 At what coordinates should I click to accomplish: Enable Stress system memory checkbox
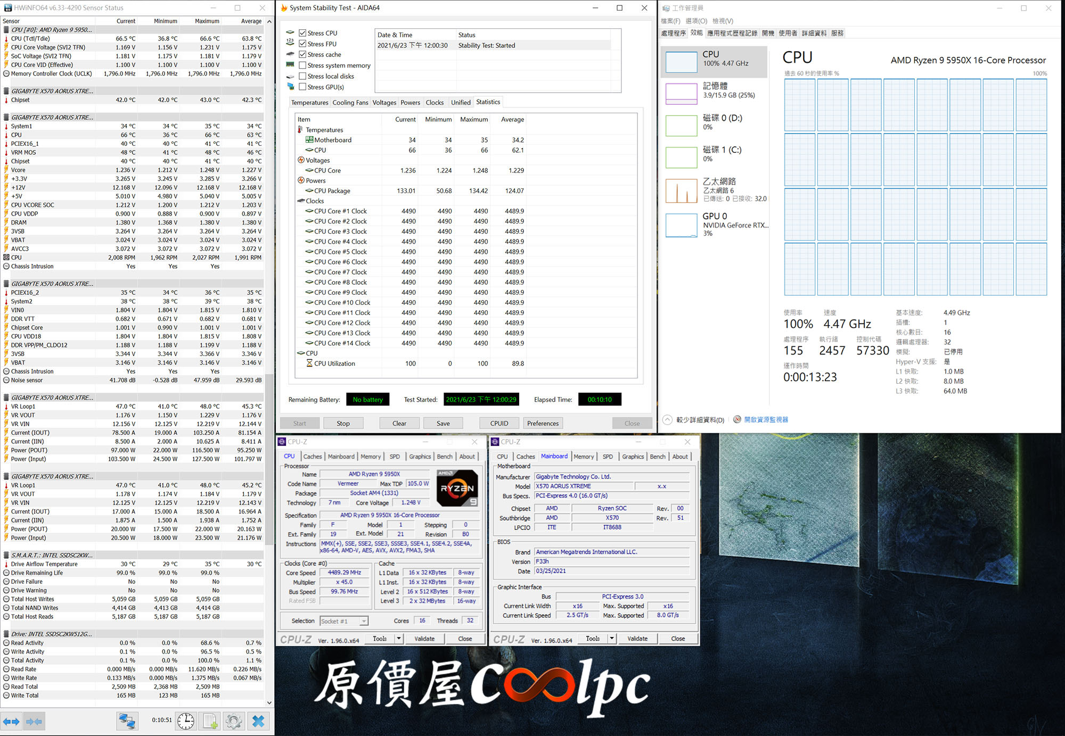click(x=302, y=65)
